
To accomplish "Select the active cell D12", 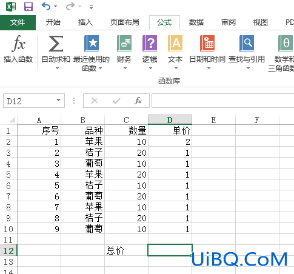I will (170, 250).
